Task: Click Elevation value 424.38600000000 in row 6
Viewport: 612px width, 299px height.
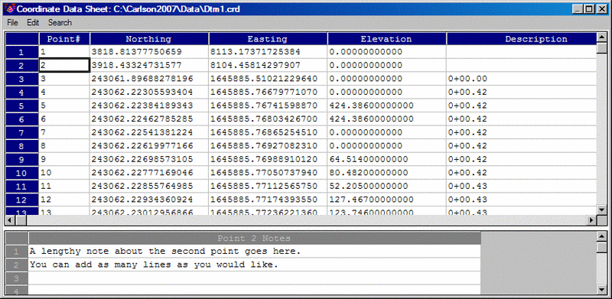Action: point(386,119)
